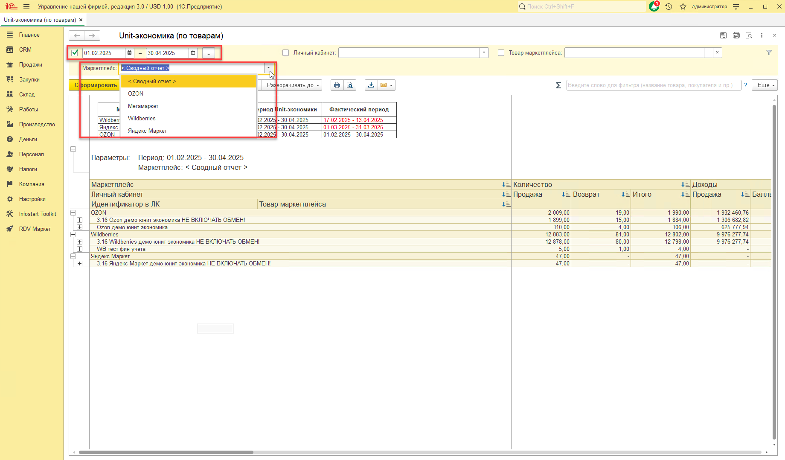The image size is (785, 460).
Task: Open the Склад section
Action: click(x=26, y=94)
